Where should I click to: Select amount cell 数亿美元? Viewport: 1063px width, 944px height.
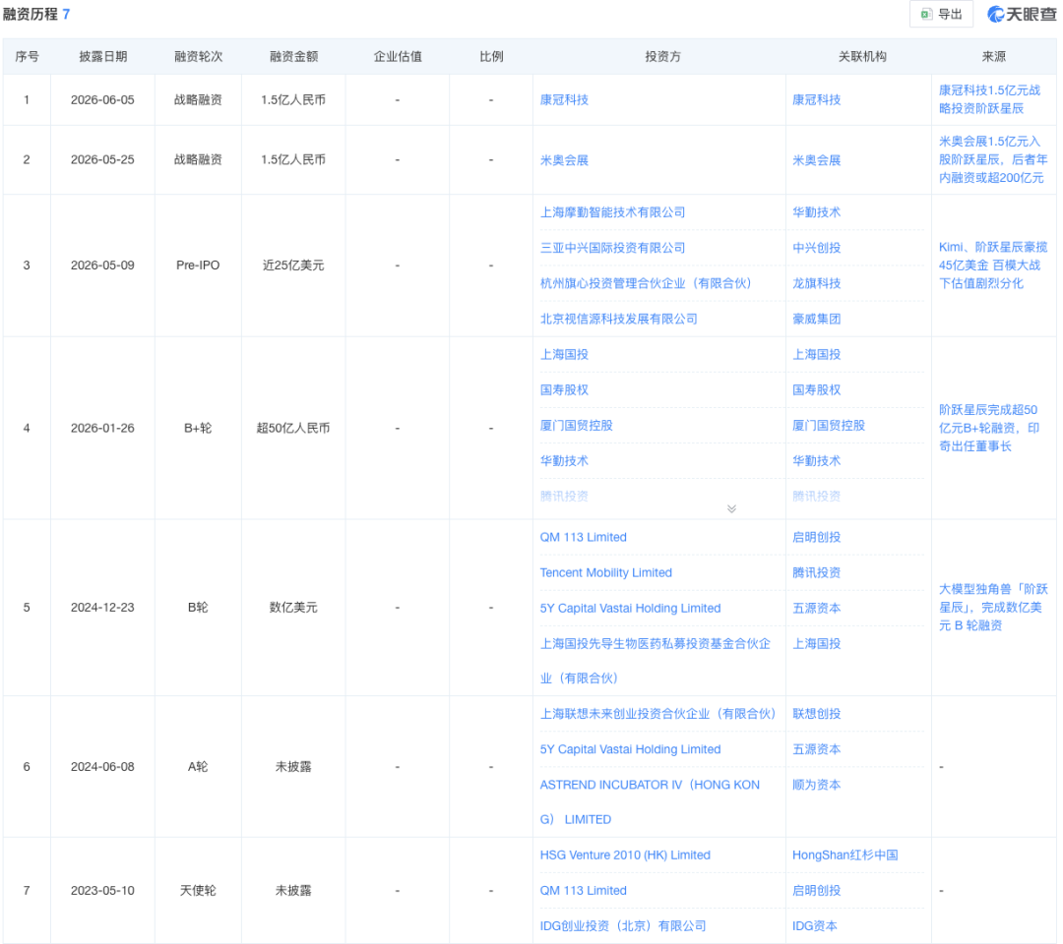pyautogui.click(x=293, y=608)
